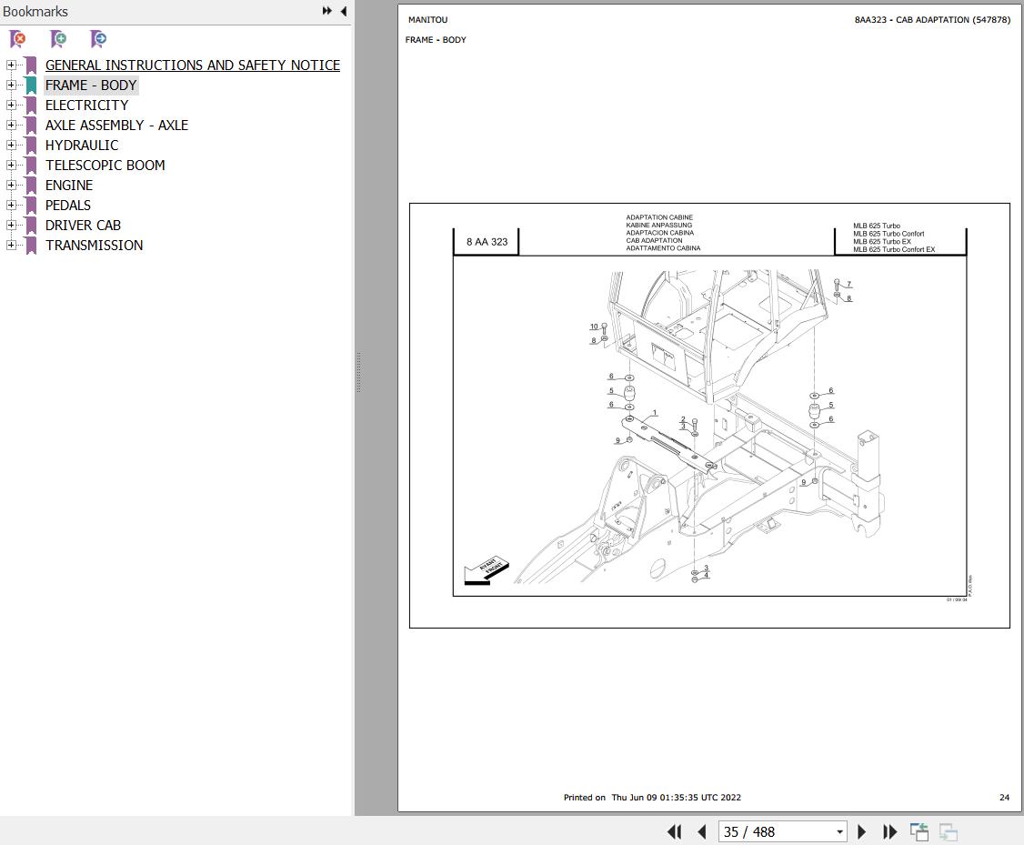Open the TELESCOPIC BOOM bookmark
This screenshot has width=1024, height=845.
(105, 166)
